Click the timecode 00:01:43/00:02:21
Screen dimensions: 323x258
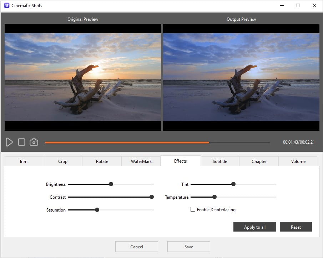[x=299, y=142]
